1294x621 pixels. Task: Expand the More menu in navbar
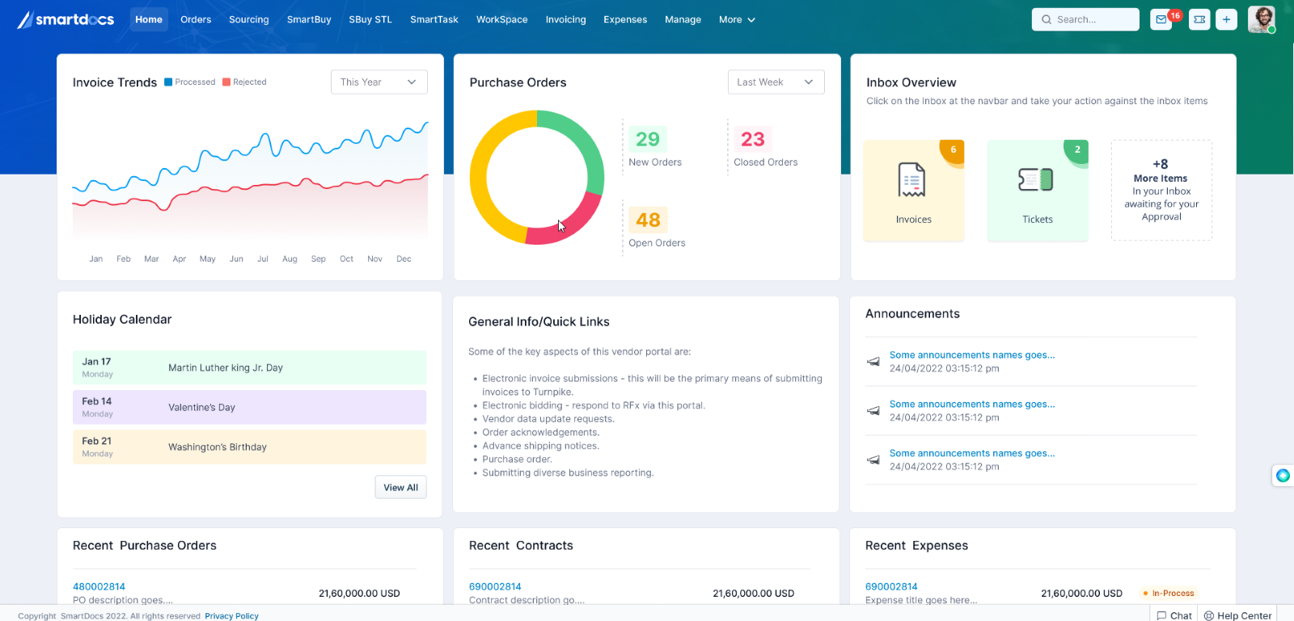click(x=736, y=19)
